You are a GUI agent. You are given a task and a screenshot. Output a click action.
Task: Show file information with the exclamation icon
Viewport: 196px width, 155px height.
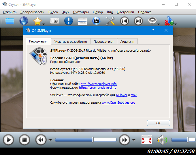(69, 21)
